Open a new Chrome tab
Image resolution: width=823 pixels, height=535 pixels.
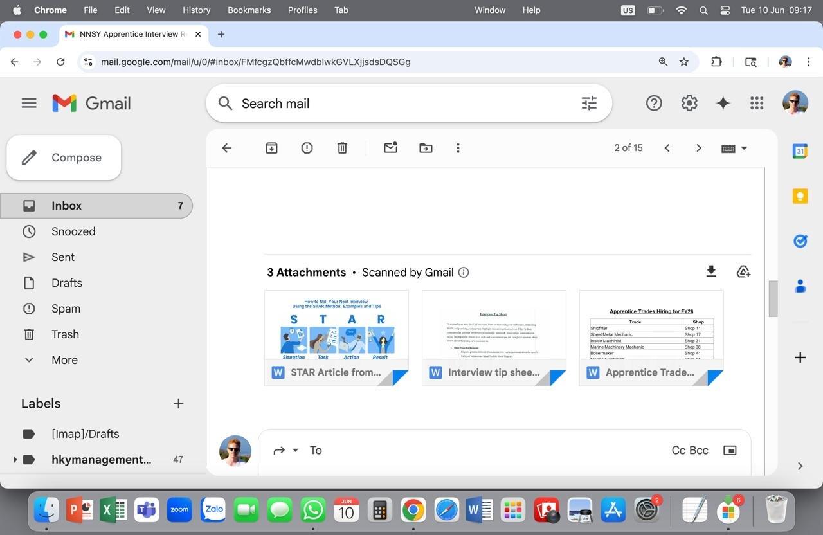(x=221, y=34)
